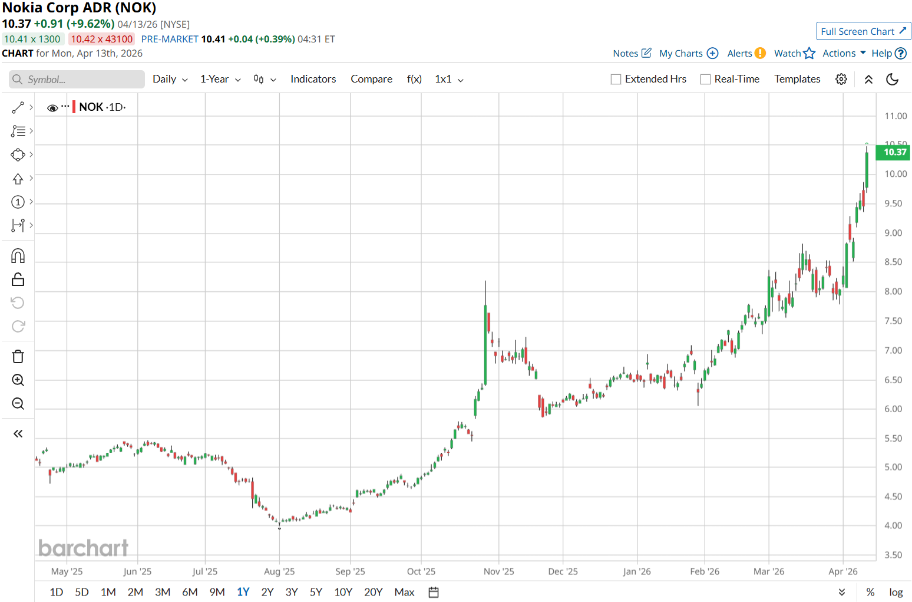Viewport: 912px width, 602px height.
Task: Select the Max time range
Action: 404,592
